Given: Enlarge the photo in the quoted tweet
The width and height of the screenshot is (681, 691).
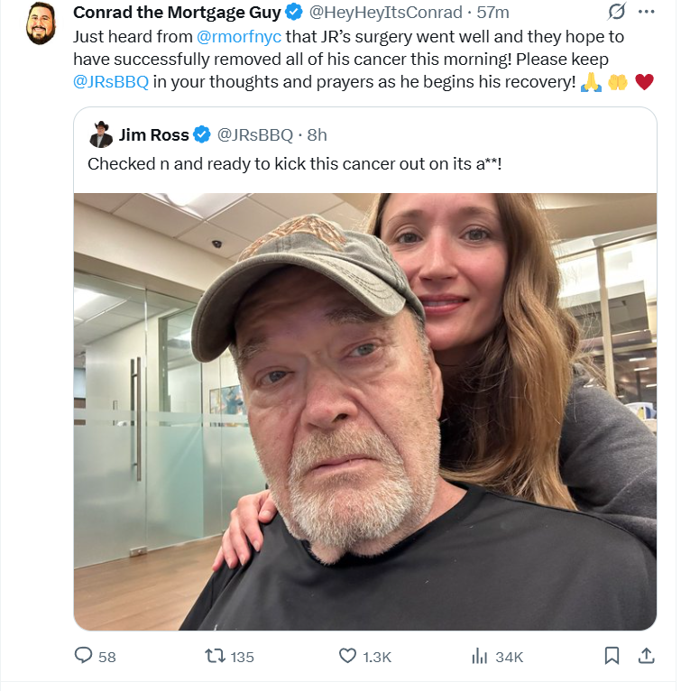Looking at the screenshot, I should click(364, 410).
